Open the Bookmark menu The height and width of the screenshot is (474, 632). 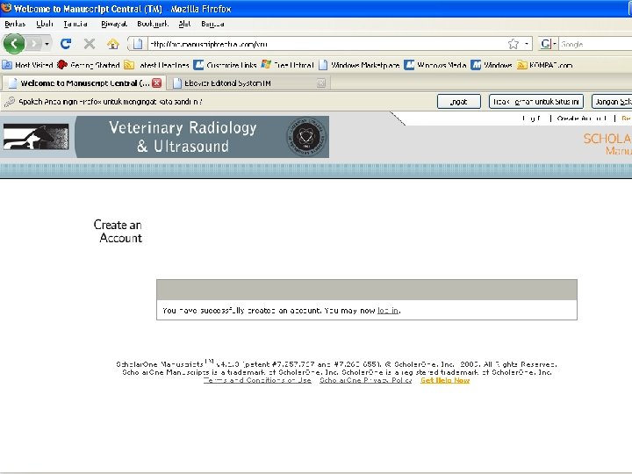[153, 24]
